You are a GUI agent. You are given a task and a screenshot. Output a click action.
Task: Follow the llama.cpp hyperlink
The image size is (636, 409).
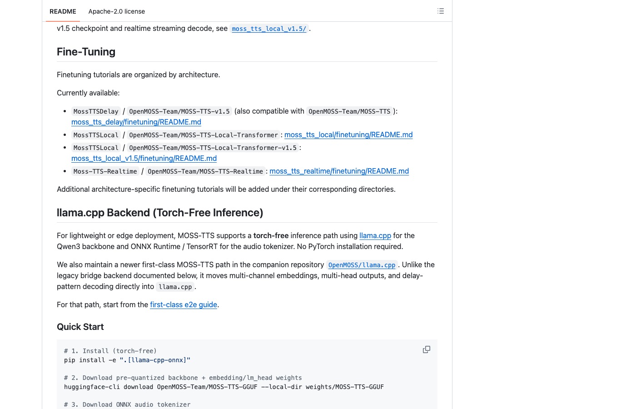(375, 235)
